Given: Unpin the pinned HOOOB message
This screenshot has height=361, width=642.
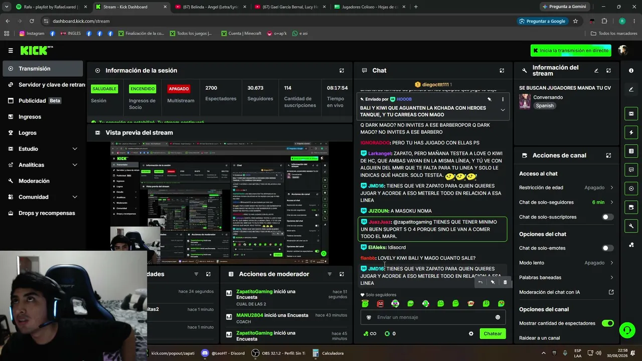Looking at the screenshot, I should tap(490, 99).
